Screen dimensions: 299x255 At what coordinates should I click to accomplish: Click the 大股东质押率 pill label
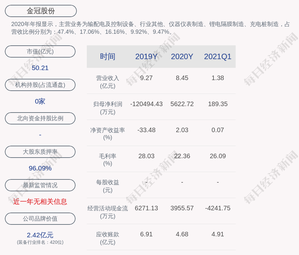40,152
